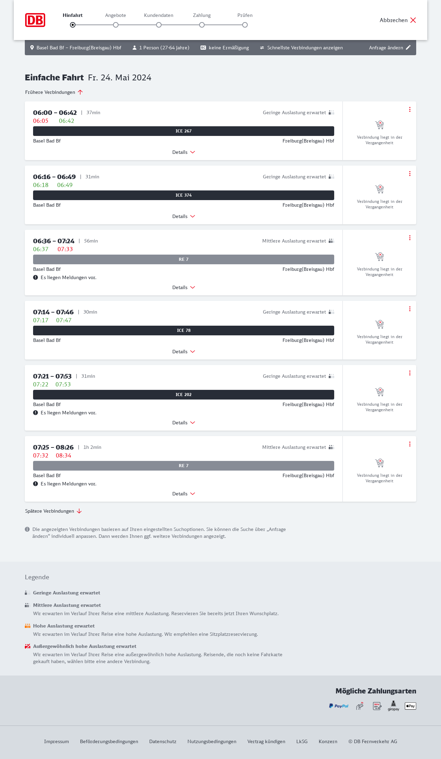The image size is (441, 759).
Task: Click the pencil icon next to Anfrage ändern
Action: 408,48
